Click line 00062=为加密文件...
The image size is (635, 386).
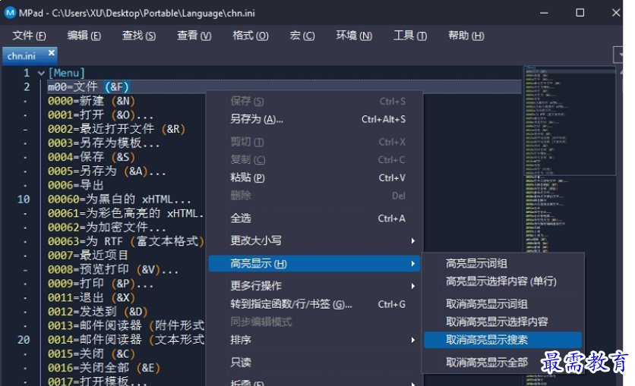tap(107, 228)
